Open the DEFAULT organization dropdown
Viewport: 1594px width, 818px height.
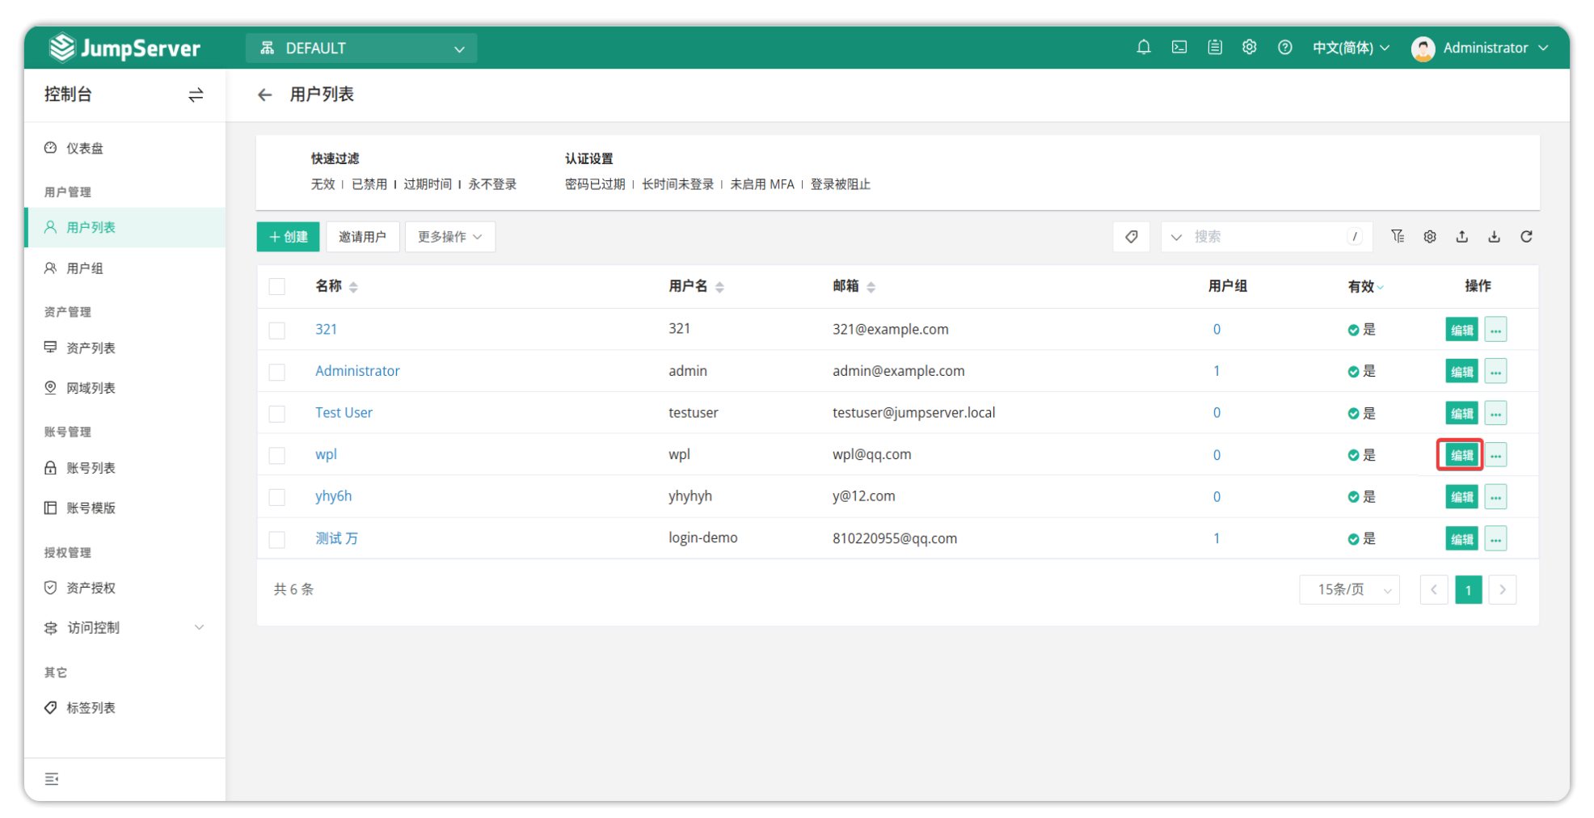pyautogui.click(x=361, y=48)
